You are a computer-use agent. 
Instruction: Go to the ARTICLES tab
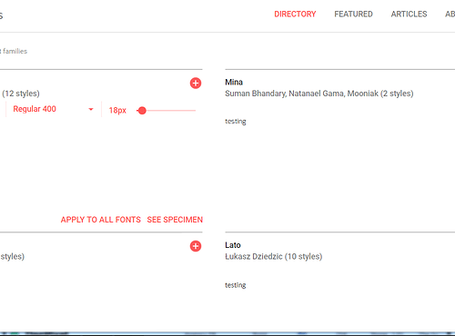[x=409, y=14]
